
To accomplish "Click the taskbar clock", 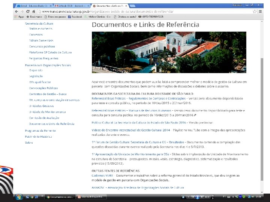I will 258,197.
